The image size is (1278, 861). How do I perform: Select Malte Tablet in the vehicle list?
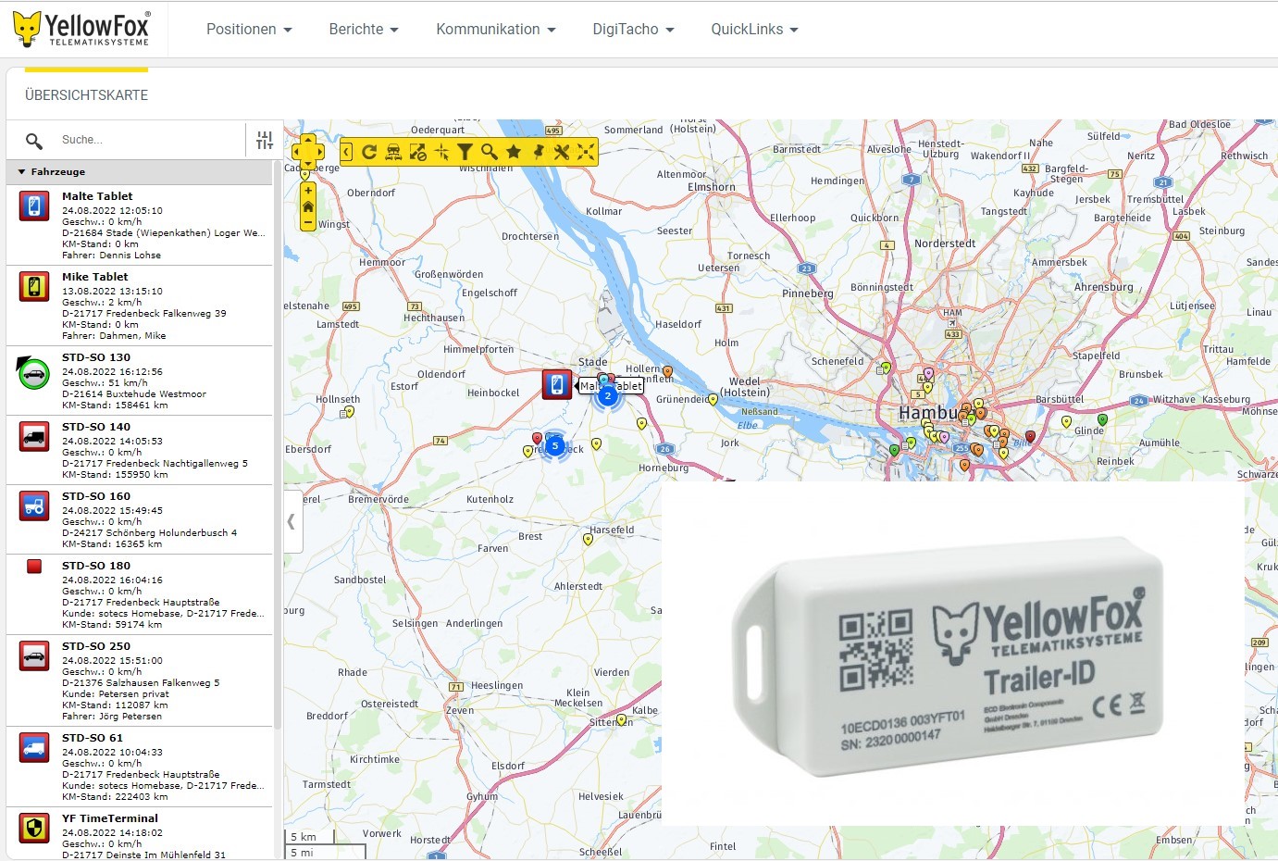click(x=140, y=225)
